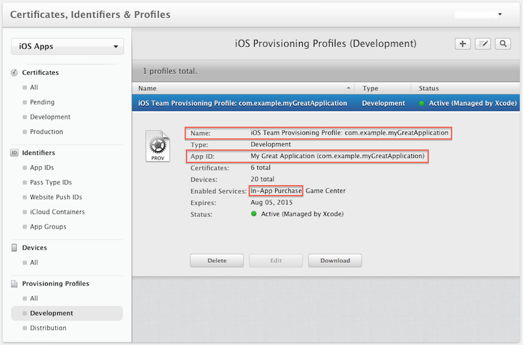Viewport: 523px width, 345px height.
Task: Open the iOS Apps platform dropdown
Action: click(x=68, y=47)
